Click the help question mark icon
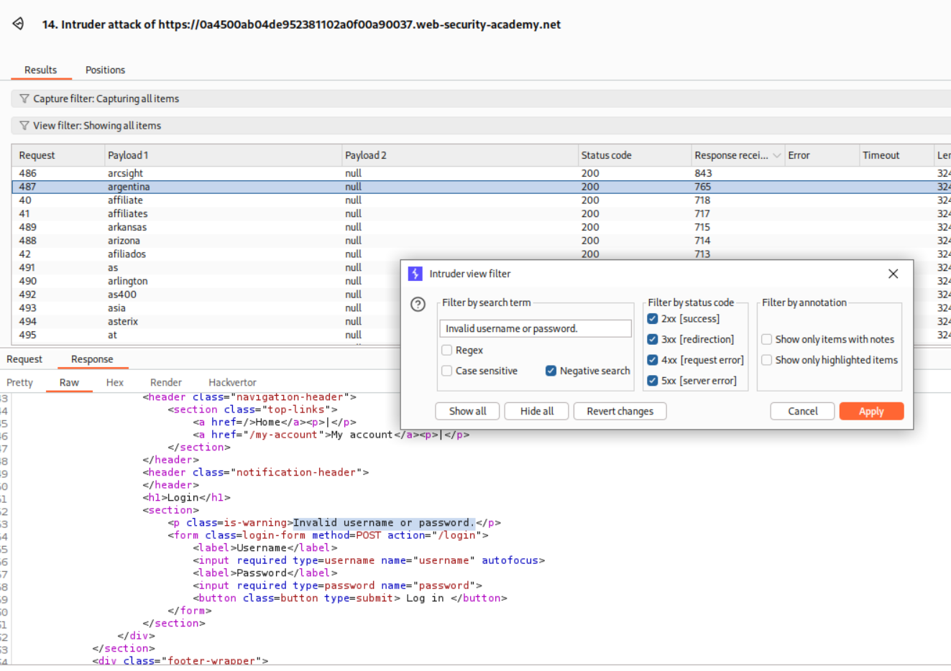 pos(418,304)
